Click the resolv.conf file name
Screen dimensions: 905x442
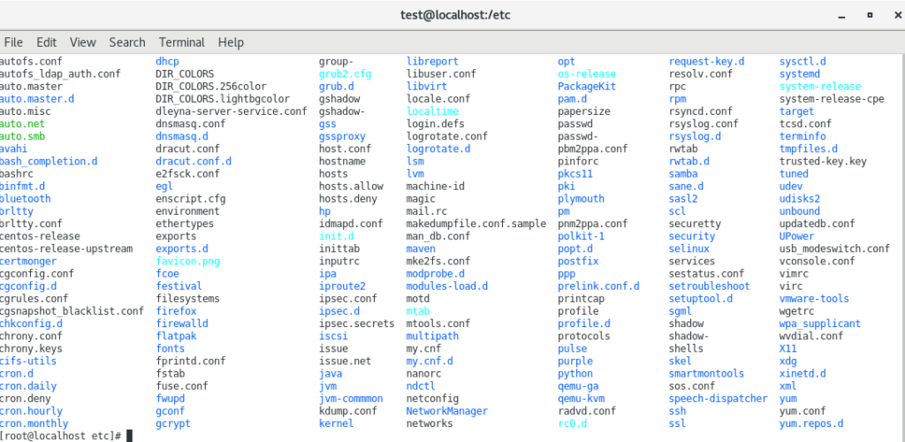coord(701,74)
